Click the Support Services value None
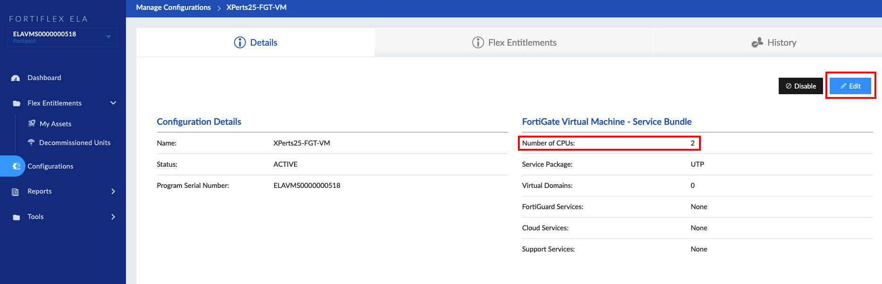Screen dimensions: 882x284 click(699, 249)
